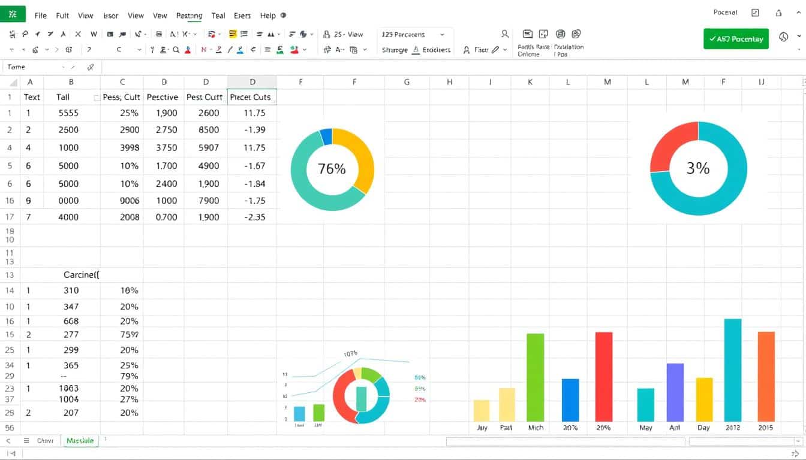Image resolution: width=806 pixels, height=460 pixels.
Task: Click the 'Pesctive' header cell
Action: 163,97
